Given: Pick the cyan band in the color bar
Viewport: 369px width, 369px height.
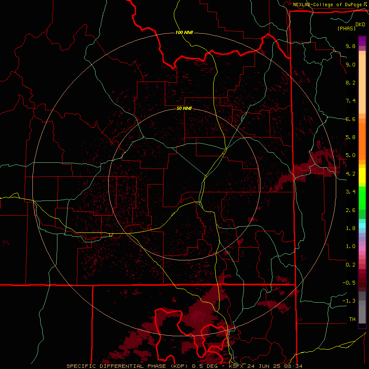Looking at the screenshot, I should 362,225.
